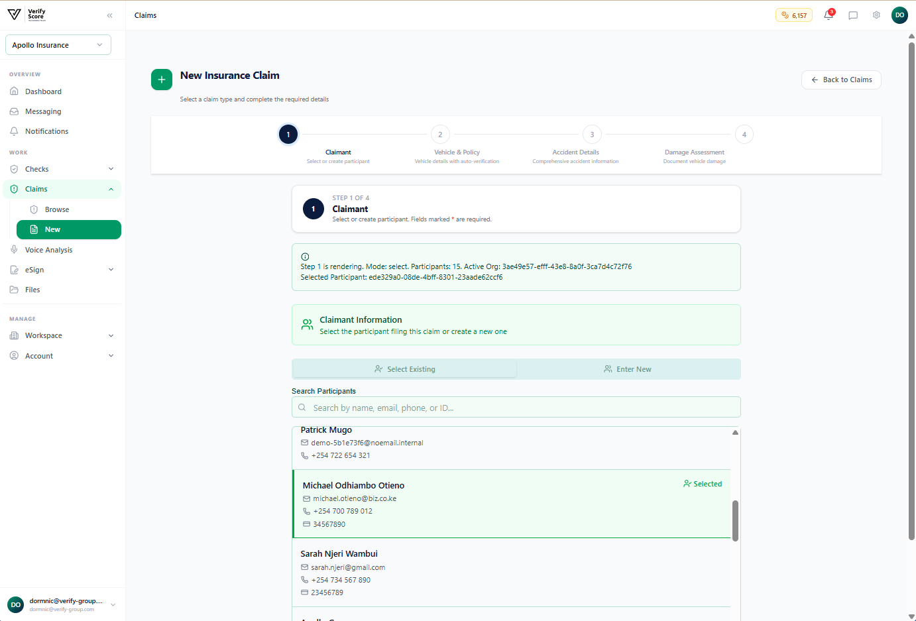Image resolution: width=916 pixels, height=621 pixels.
Task: Click the Checks shield icon
Action: pos(14,169)
